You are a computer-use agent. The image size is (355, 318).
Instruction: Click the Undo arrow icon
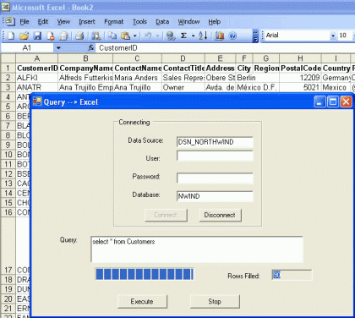click(x=149, y=36)
